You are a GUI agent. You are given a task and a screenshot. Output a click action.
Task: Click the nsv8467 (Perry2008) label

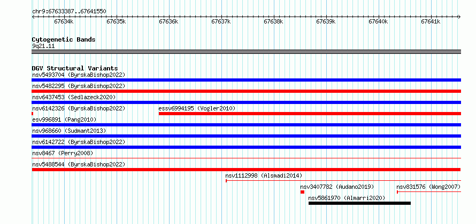pyautogui.click(x=63, y=153)
